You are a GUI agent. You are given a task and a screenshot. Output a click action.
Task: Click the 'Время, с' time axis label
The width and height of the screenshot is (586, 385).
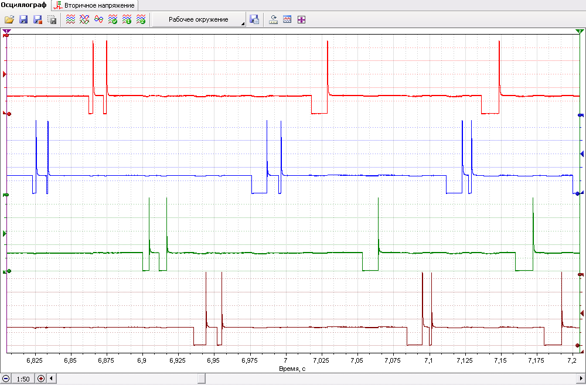point(292,369)
